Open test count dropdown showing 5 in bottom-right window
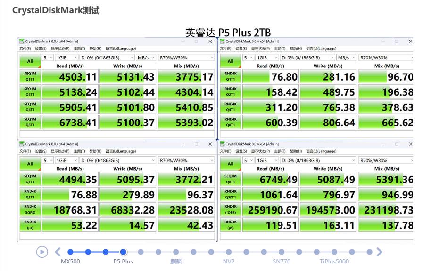 click(x=248, y=160)
